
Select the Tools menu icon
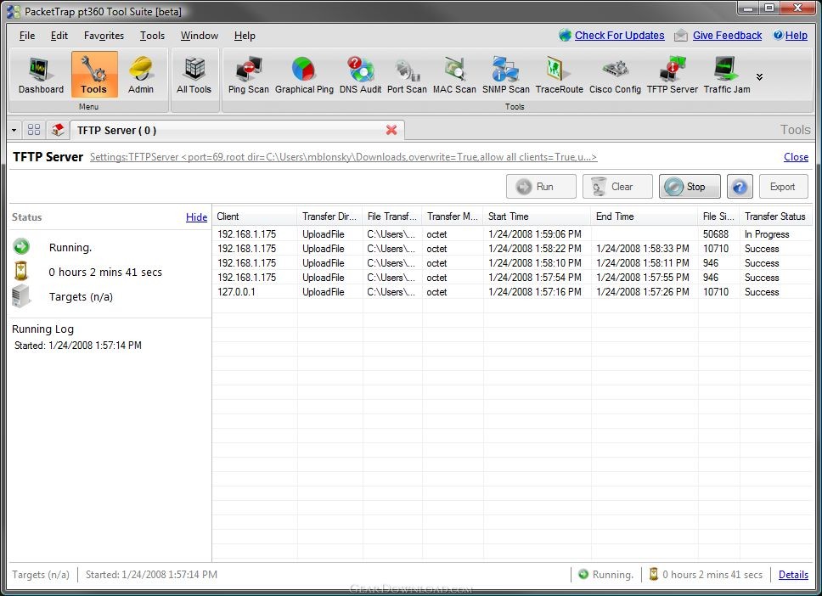94,75
